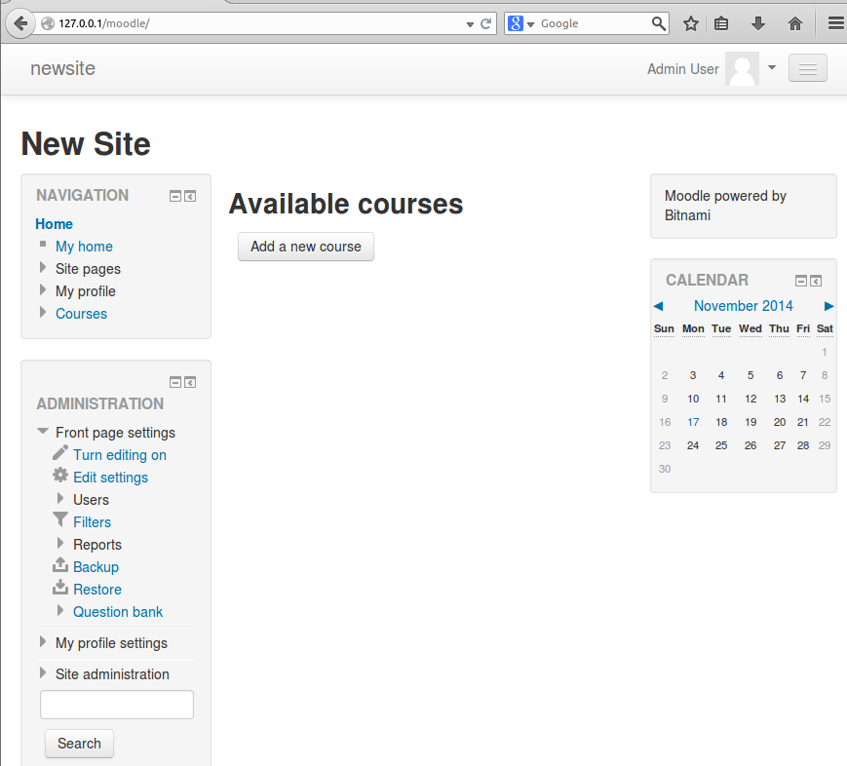Image resolution: width=847 pixels, height=766 pixels.
Task: Open the Firefox hamburger menu
Action: tap(835, 23)
